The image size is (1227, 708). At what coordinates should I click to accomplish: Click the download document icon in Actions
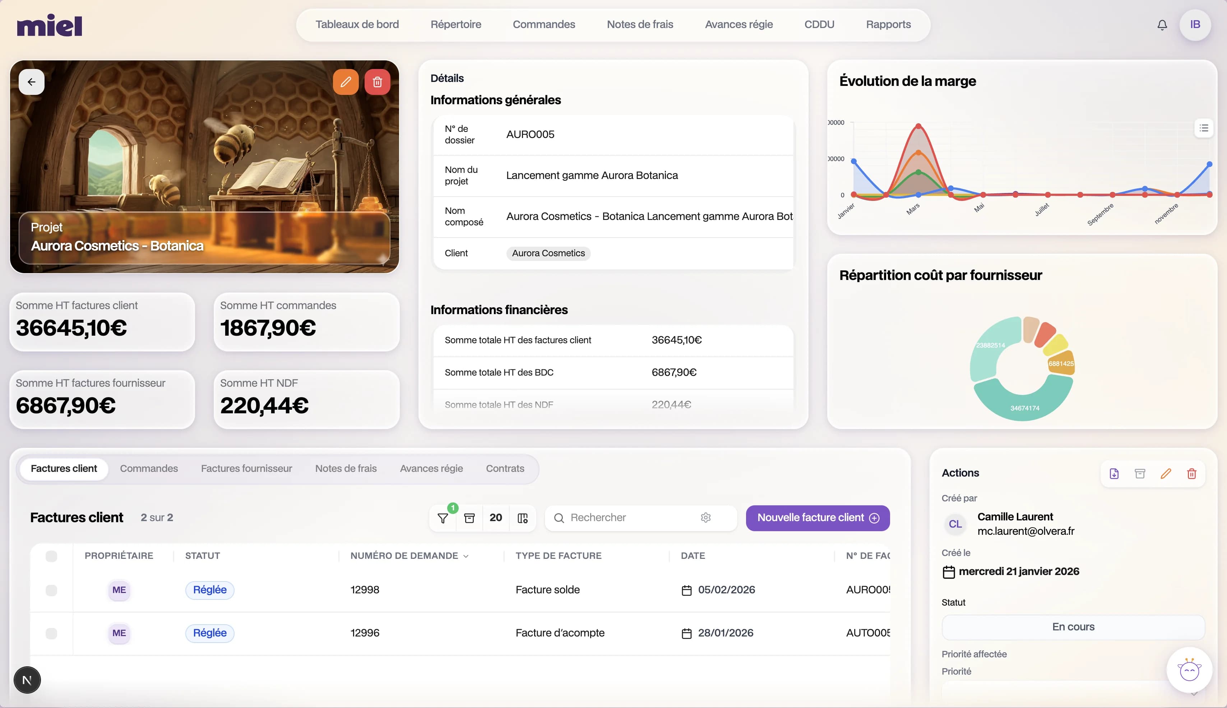coord(1114,473)
